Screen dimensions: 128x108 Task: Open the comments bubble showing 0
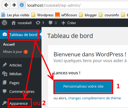[53, 23]
